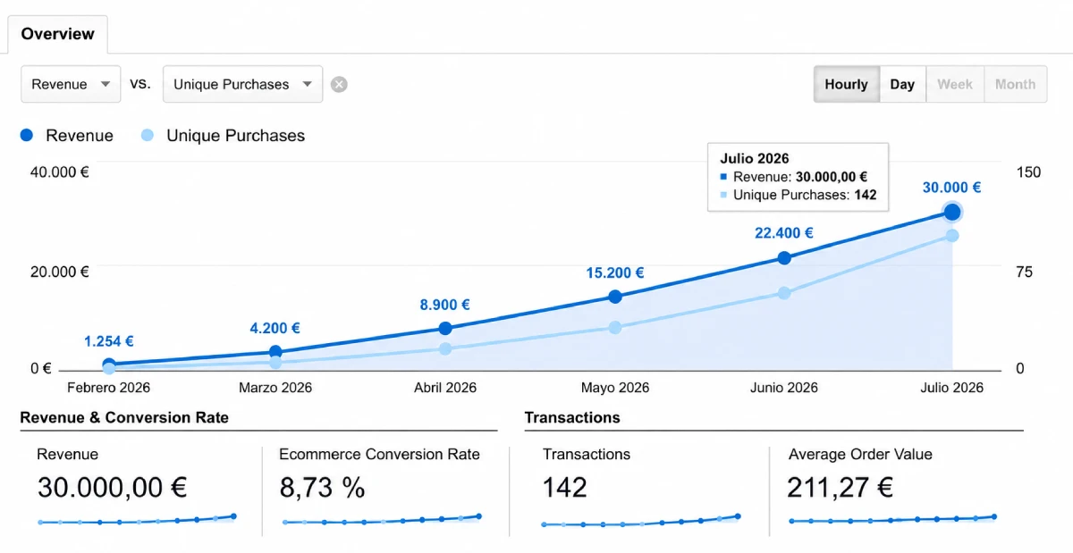The height and width of the screenshot is (553, 1073).
Task: Click the Average Order Value sparkline
Action: (892, 519)
